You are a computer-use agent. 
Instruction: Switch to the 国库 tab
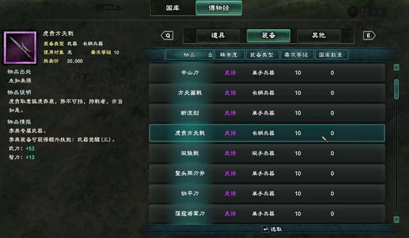[x=173, y=8]
